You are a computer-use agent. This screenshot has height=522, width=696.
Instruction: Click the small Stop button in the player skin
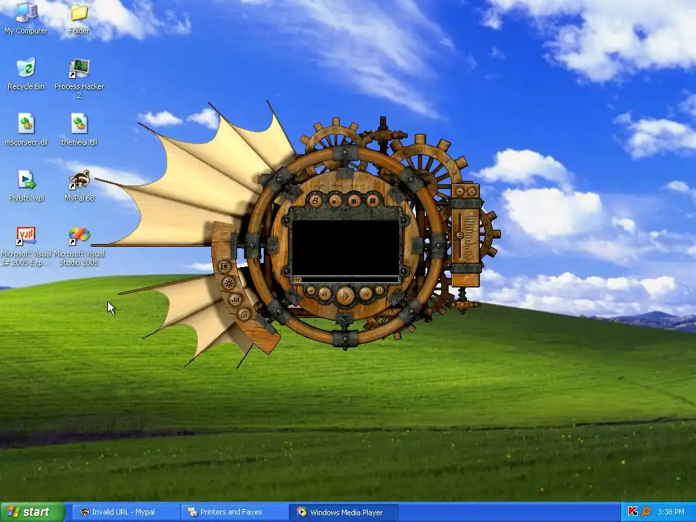[311, 291]
